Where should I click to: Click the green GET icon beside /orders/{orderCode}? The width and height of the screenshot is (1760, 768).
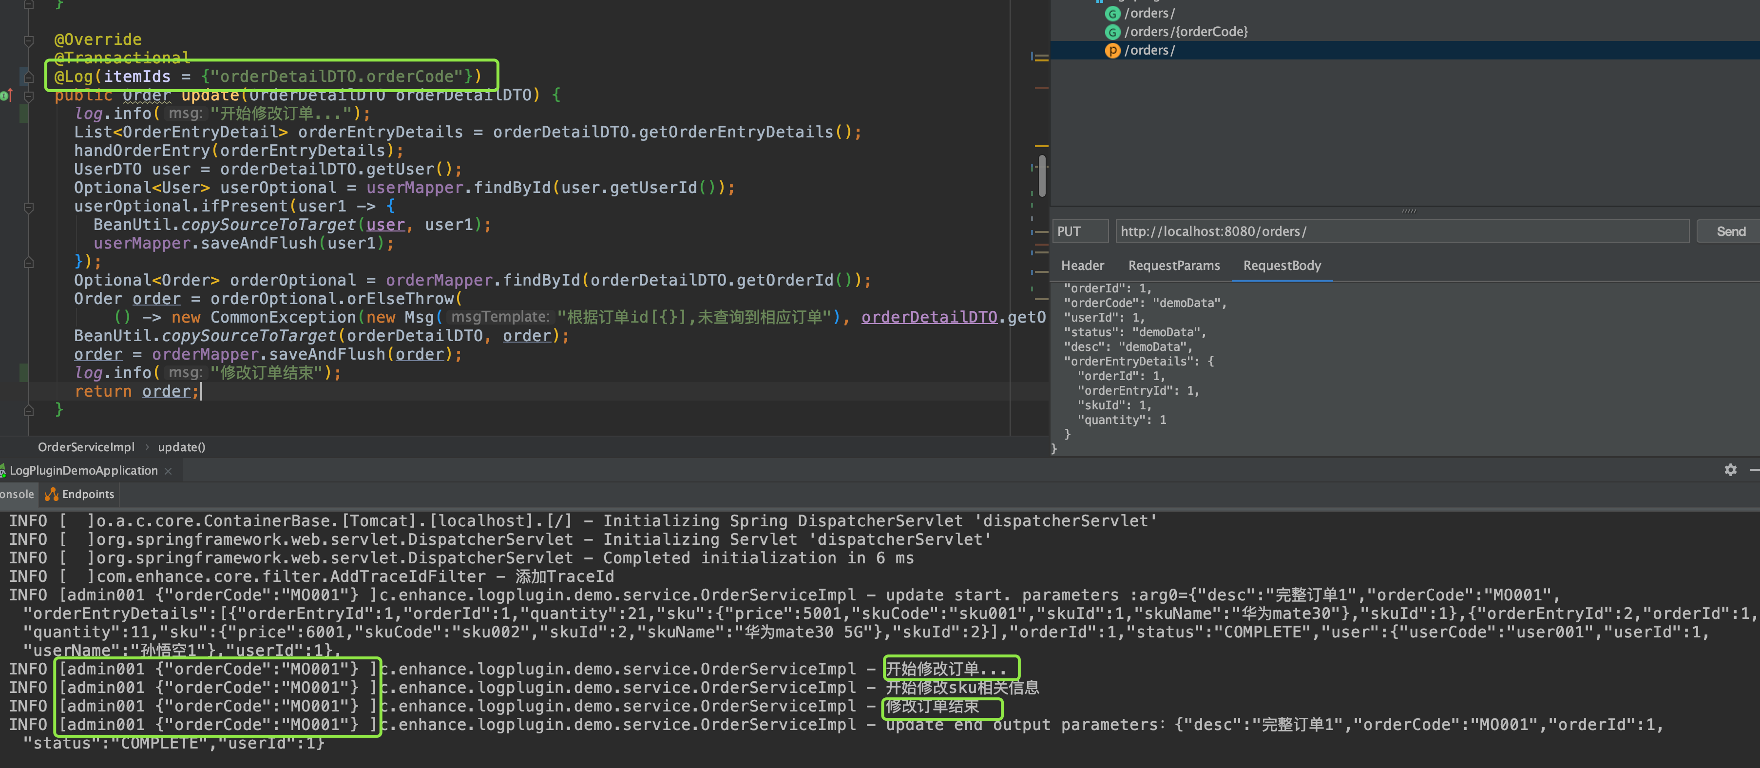pos(1112,32)
